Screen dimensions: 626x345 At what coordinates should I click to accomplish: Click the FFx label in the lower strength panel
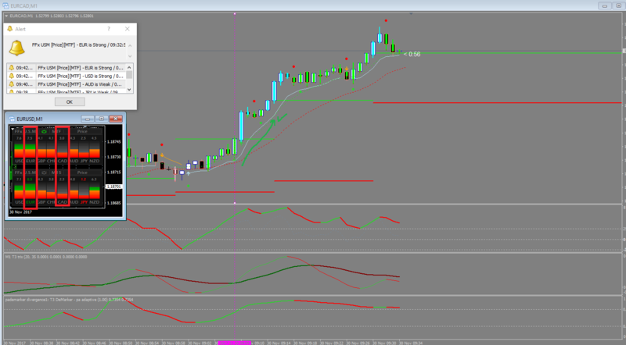(18, 172)
